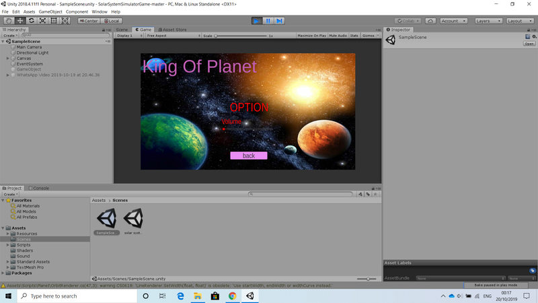
Task: Switch to the Console tab
Action: pyautogui.click(x=40, y=188)
